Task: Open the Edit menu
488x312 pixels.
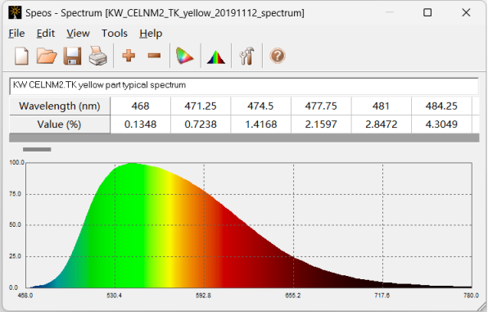Action: [45, 34]
